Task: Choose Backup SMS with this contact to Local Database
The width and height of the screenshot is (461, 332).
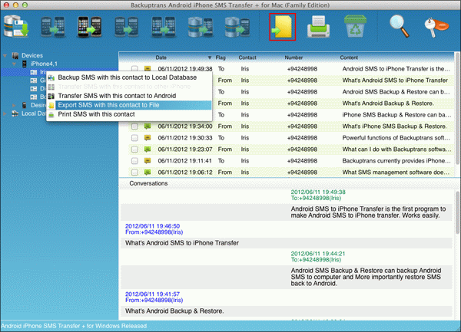Action: tap(129, 77)
